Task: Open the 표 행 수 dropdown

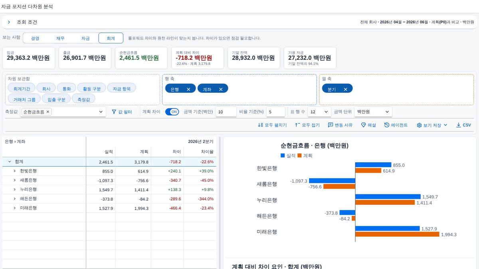Action: tap(319, 112)
